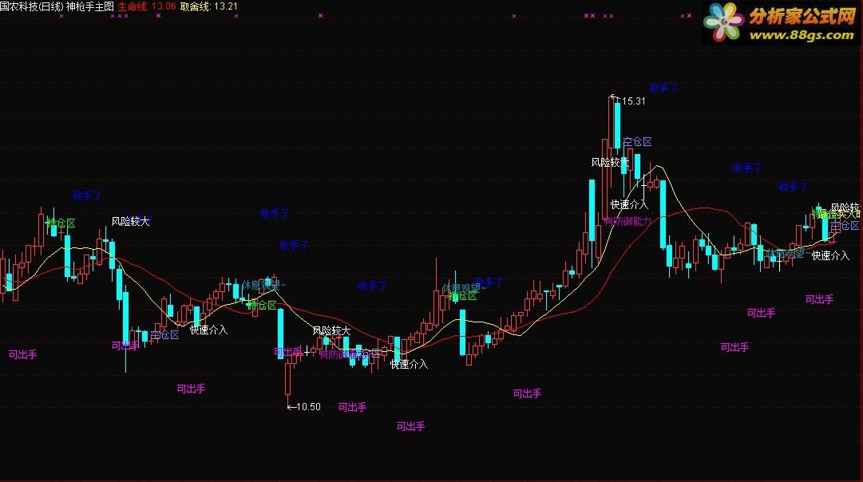Select 可出手 label right of 10.50

tap(352, 407)
